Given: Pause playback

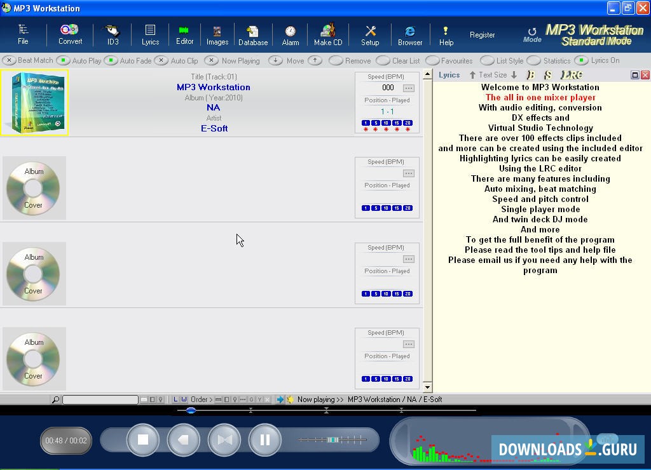Looking at the screenshot, I should pyautogui.click(x=265, y=440).
